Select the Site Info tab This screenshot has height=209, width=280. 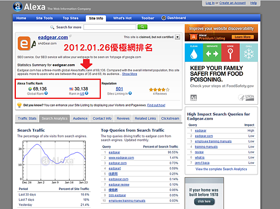tap(96, 18)
